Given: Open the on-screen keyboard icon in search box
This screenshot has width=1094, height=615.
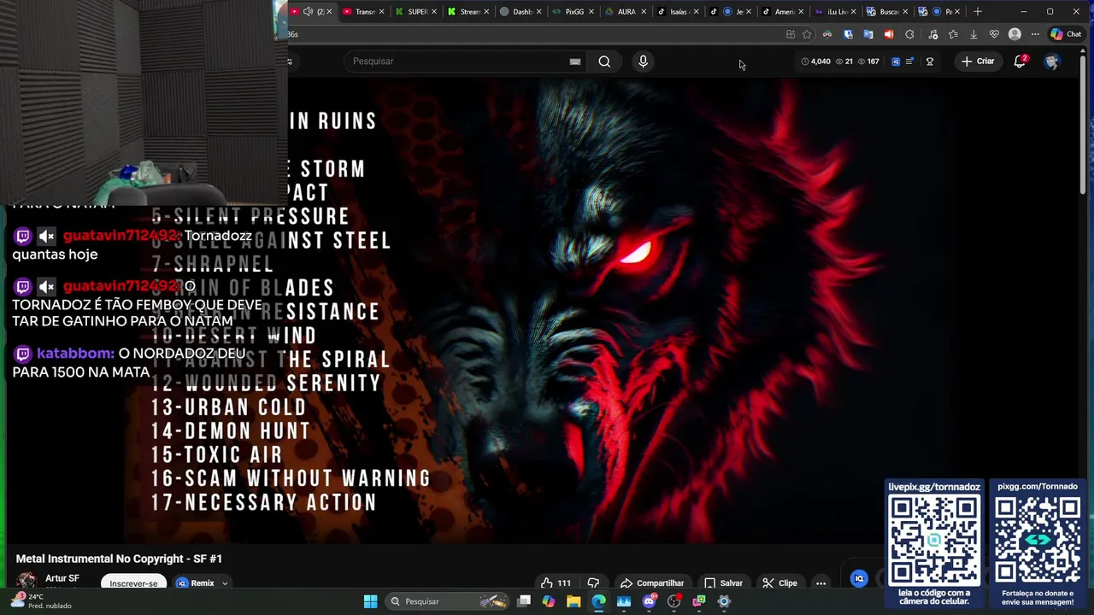Looking at the screenshot, I should click(575, 61).
